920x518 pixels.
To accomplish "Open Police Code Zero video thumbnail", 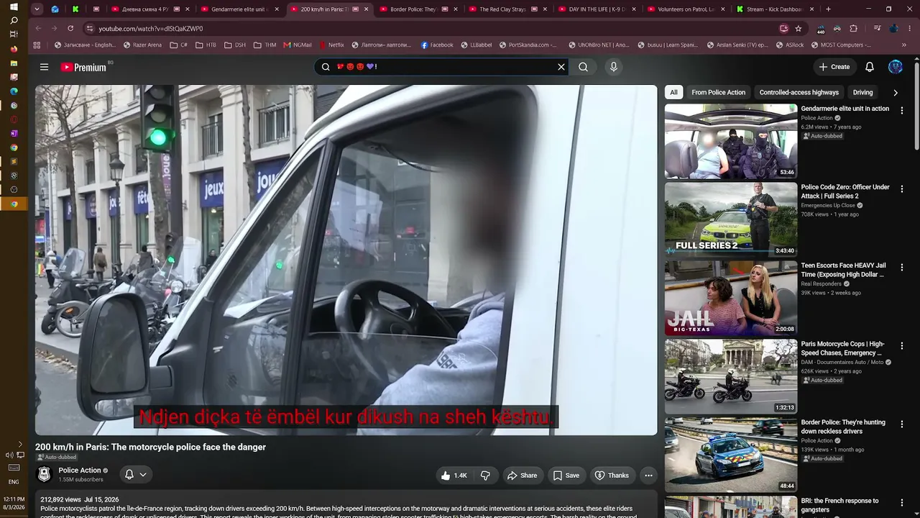I will pos(731,219).
